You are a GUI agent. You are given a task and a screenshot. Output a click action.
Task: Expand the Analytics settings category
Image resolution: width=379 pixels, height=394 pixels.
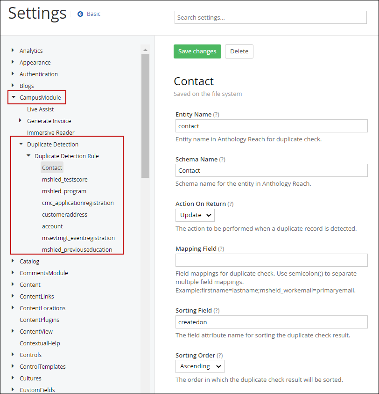click(13, 51)
